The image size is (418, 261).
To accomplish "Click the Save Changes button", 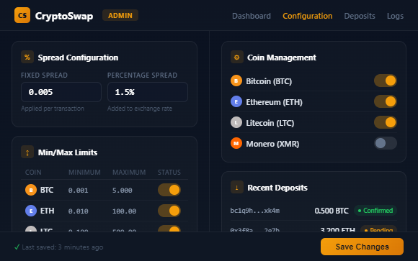I will [362, 247].
